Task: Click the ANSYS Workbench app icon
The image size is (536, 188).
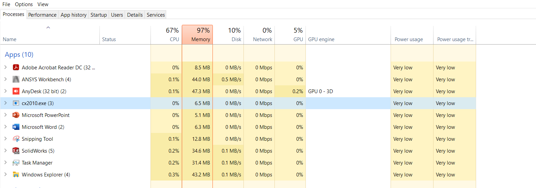Action: pos(16,79)
